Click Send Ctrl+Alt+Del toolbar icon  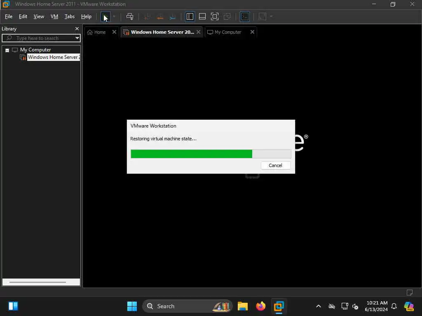pyautogui.click(x=130, y=16)
